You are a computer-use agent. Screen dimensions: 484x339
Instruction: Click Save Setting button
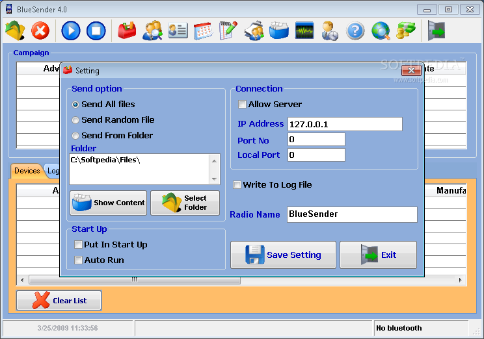coord(284,255)
